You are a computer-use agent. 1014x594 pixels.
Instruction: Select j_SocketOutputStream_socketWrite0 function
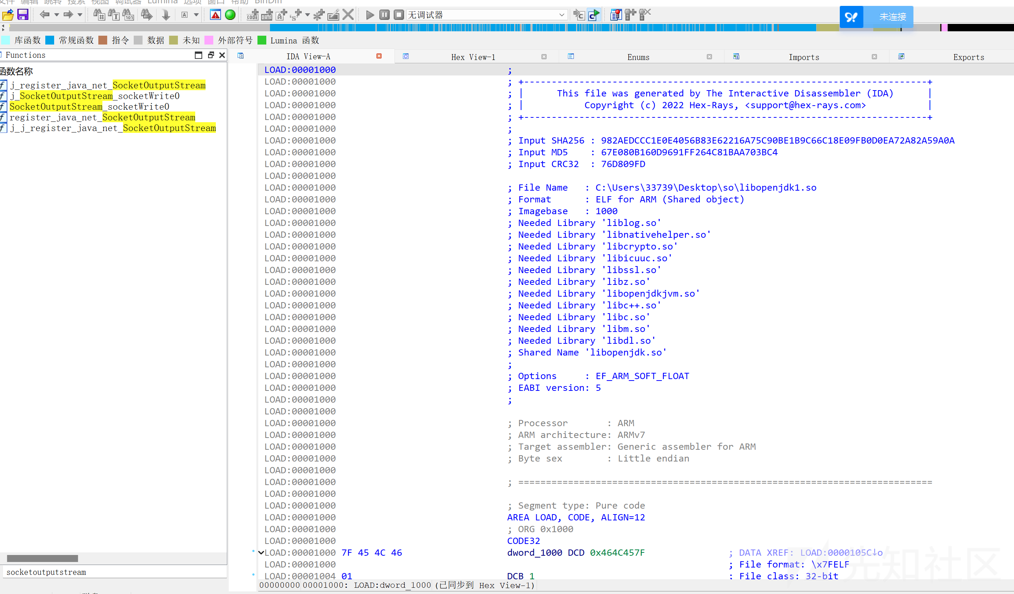tap(95, 96)
